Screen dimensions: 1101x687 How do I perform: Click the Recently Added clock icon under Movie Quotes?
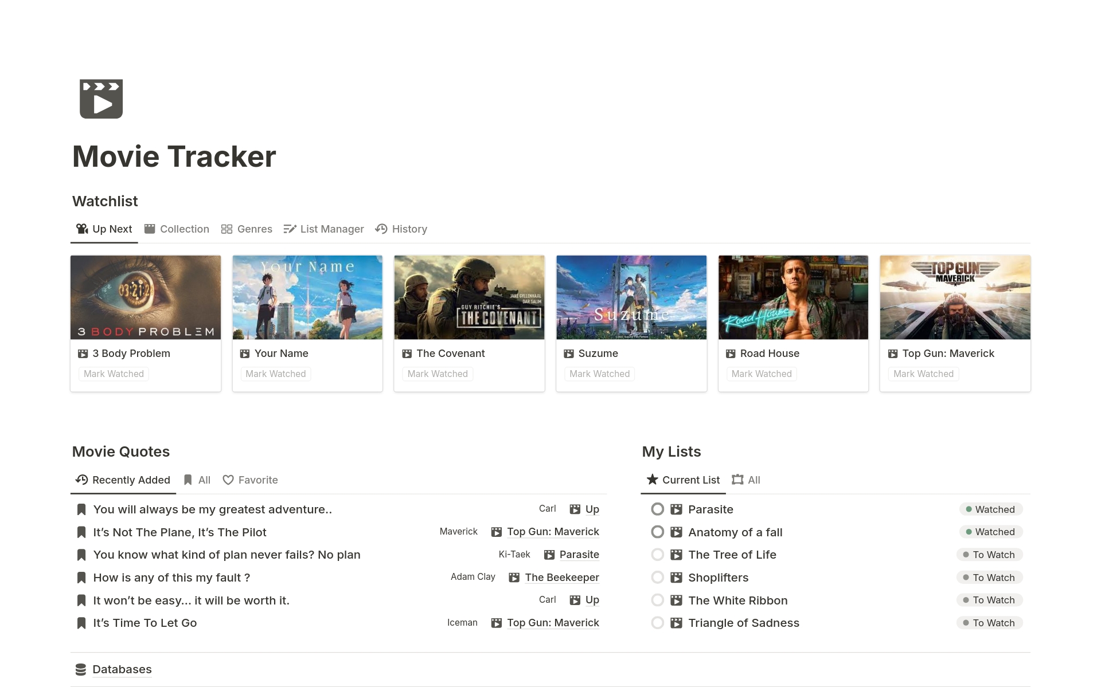pos(81,480)
